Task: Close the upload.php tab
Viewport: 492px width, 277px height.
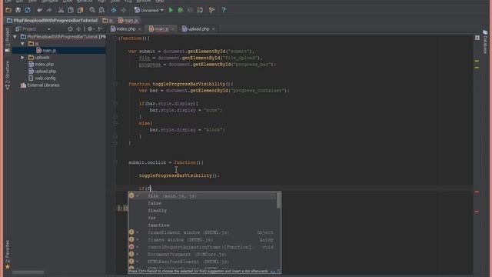Action: [214, 29]
